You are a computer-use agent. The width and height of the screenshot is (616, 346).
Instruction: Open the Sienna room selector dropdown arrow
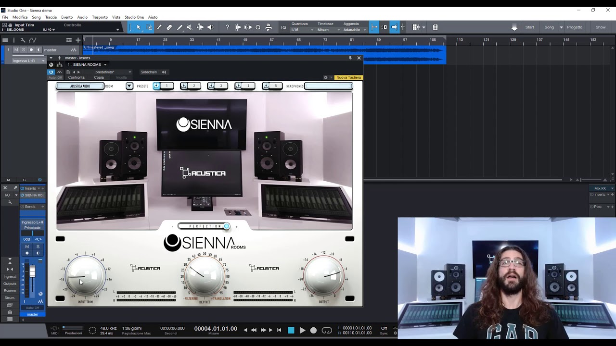pos(129,86)
